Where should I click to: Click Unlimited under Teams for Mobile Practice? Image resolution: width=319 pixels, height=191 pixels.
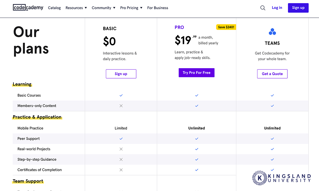coord(272,128)
